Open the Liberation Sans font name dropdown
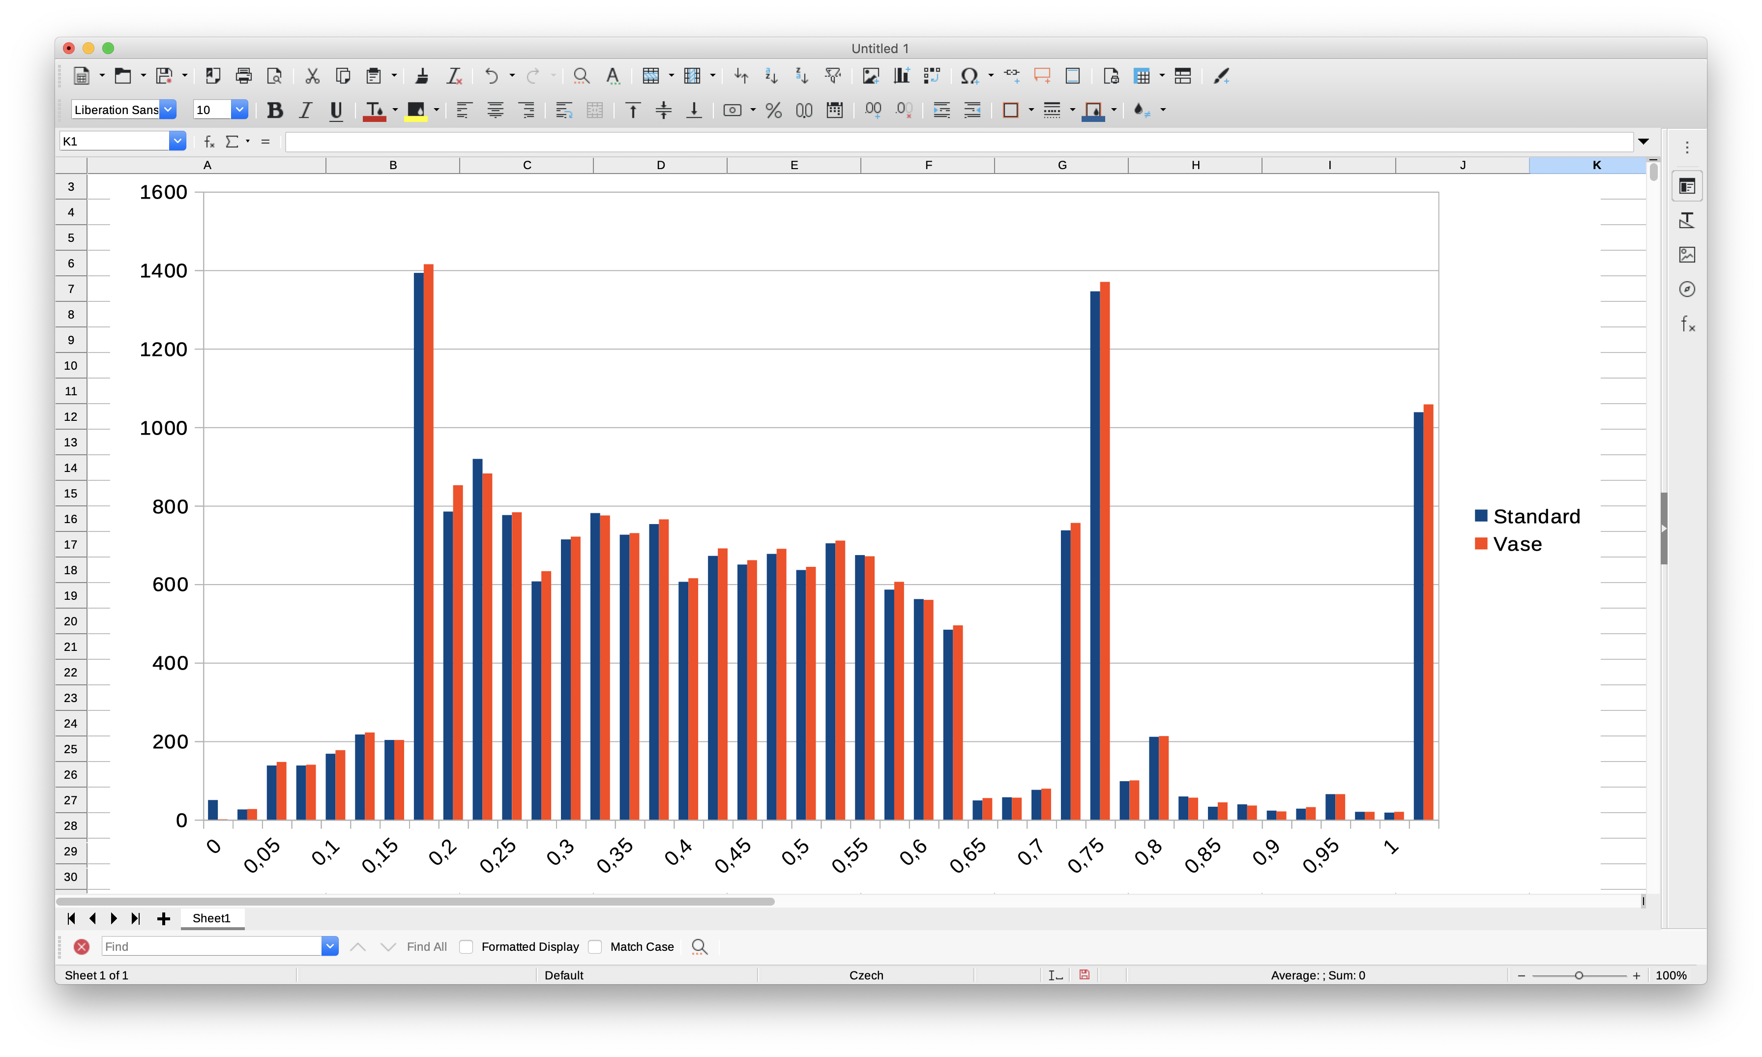 pyautogui.click(x=168, y=110)
